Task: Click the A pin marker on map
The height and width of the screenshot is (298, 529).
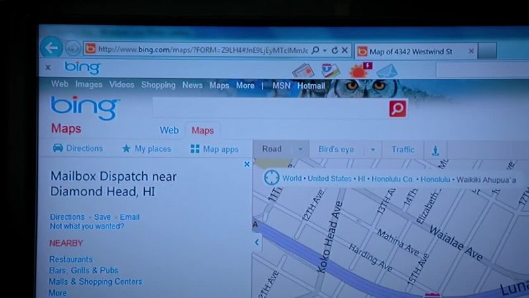Action: coord(255,224)
